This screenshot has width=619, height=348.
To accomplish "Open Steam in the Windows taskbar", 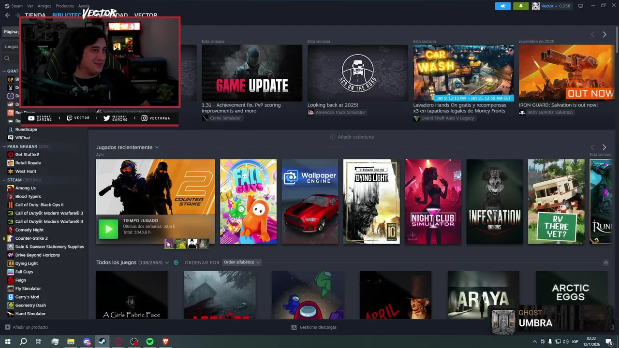I will click(x=103, y=341).
